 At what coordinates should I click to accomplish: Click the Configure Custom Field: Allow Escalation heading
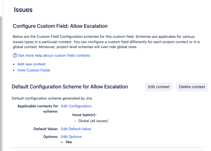(60, 26)
